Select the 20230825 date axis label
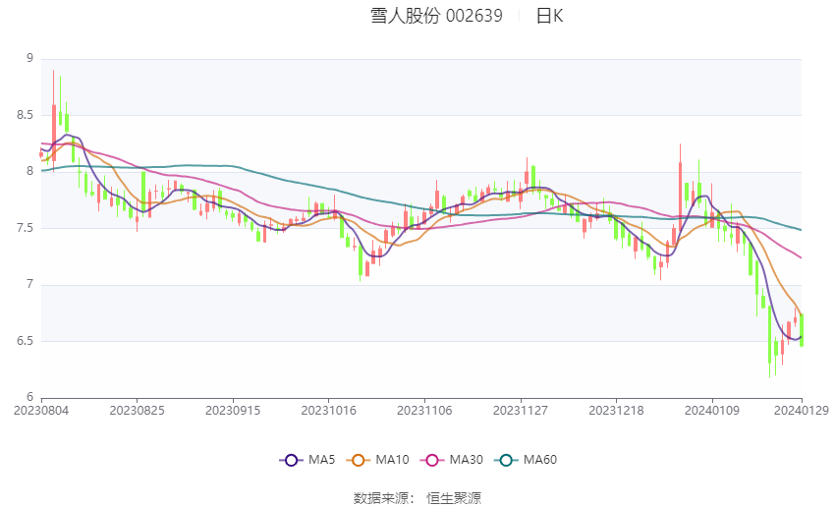 pyautogui.click(x=137, y=411)
